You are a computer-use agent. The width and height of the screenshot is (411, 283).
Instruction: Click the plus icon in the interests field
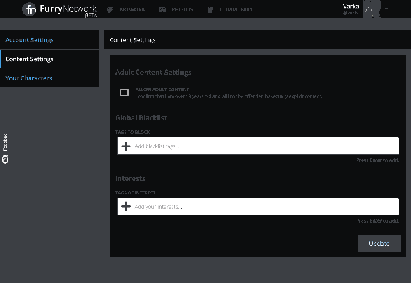tap(125, 206)
